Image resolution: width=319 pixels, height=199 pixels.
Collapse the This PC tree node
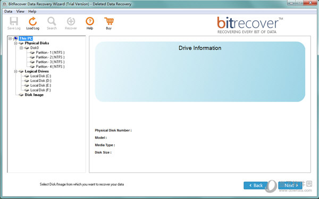[x=10, y=38]
